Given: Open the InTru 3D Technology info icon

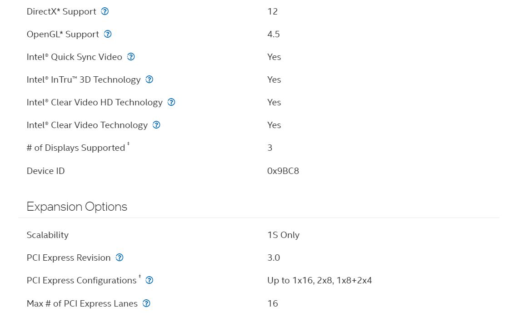Looking at the screenshot, I should click(150, 79).
